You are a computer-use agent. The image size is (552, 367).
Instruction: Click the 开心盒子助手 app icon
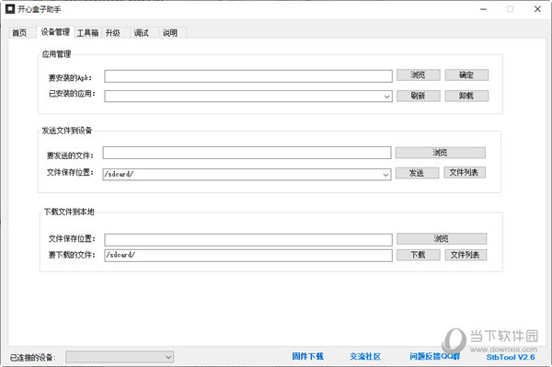click(10, 9)
